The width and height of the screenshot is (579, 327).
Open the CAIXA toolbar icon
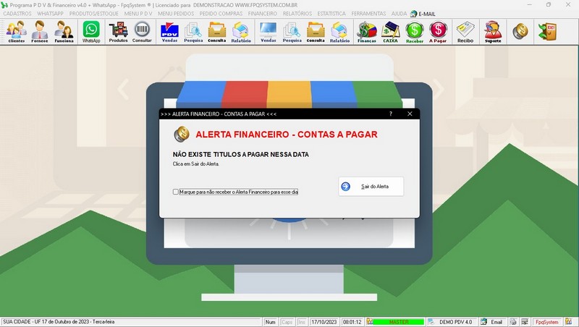pyautogui.click(x=392, y=32)
